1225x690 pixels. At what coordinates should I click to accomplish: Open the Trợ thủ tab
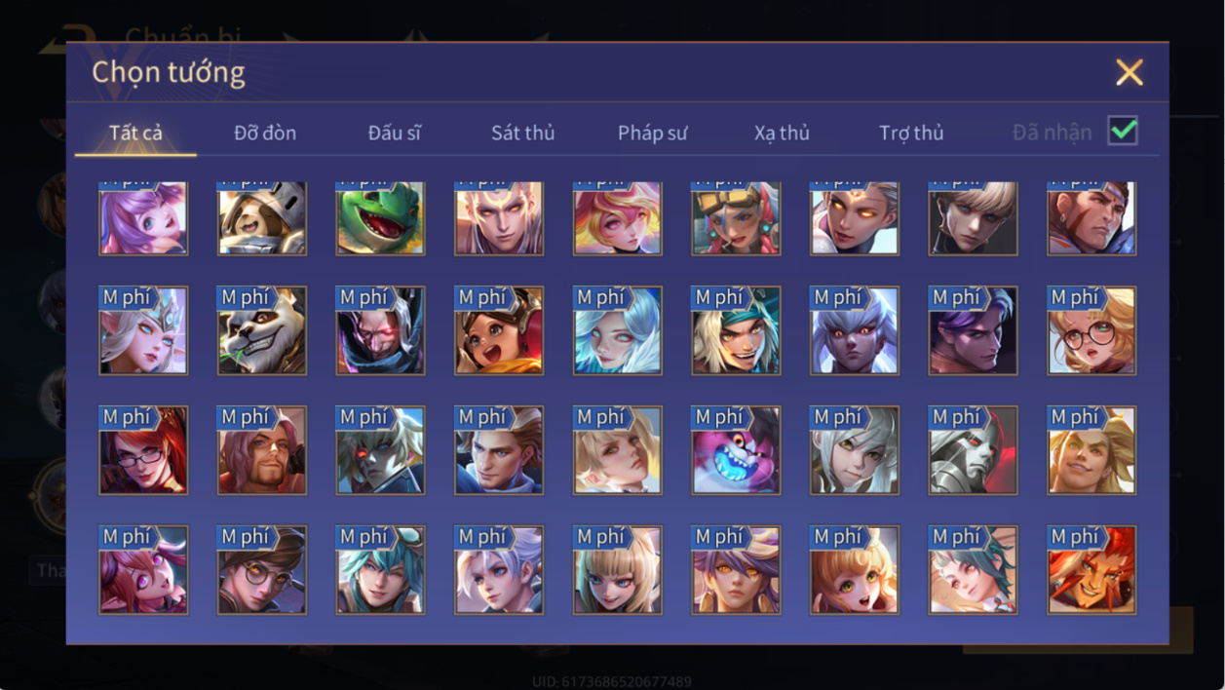pos(911,133)
